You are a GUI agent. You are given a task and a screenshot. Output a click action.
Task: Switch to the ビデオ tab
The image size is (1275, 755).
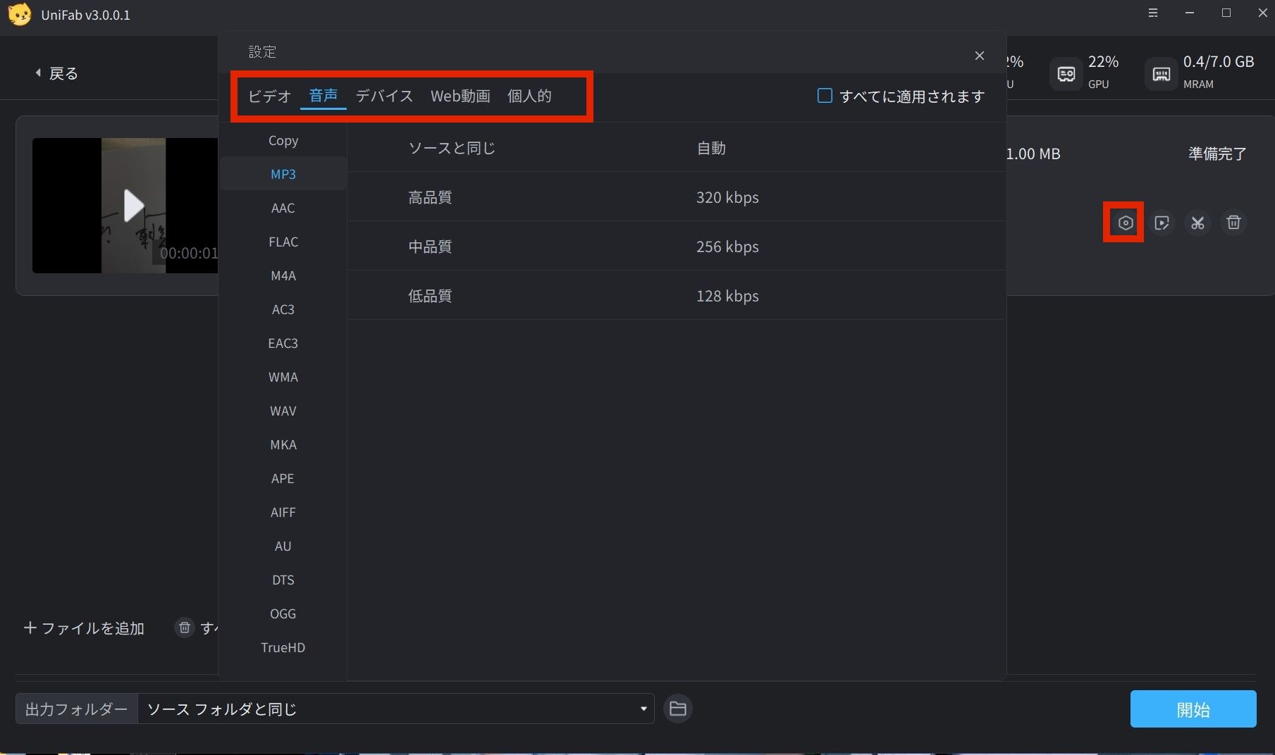pos(269,96)
